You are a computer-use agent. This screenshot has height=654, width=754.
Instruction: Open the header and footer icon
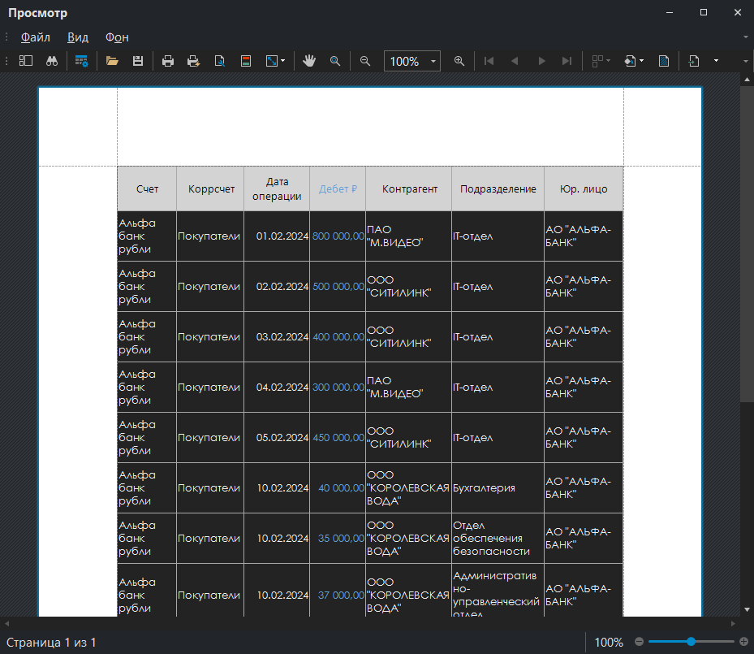[x=246, y=61]
